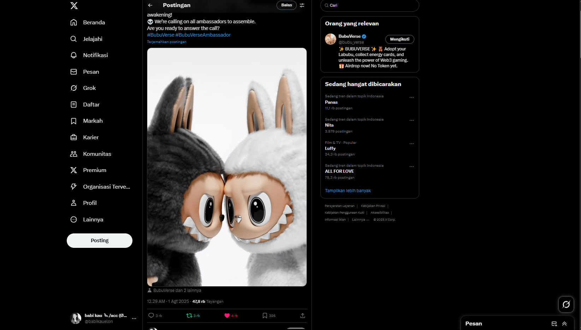Open Grok floating button

(x=566, y=304)
